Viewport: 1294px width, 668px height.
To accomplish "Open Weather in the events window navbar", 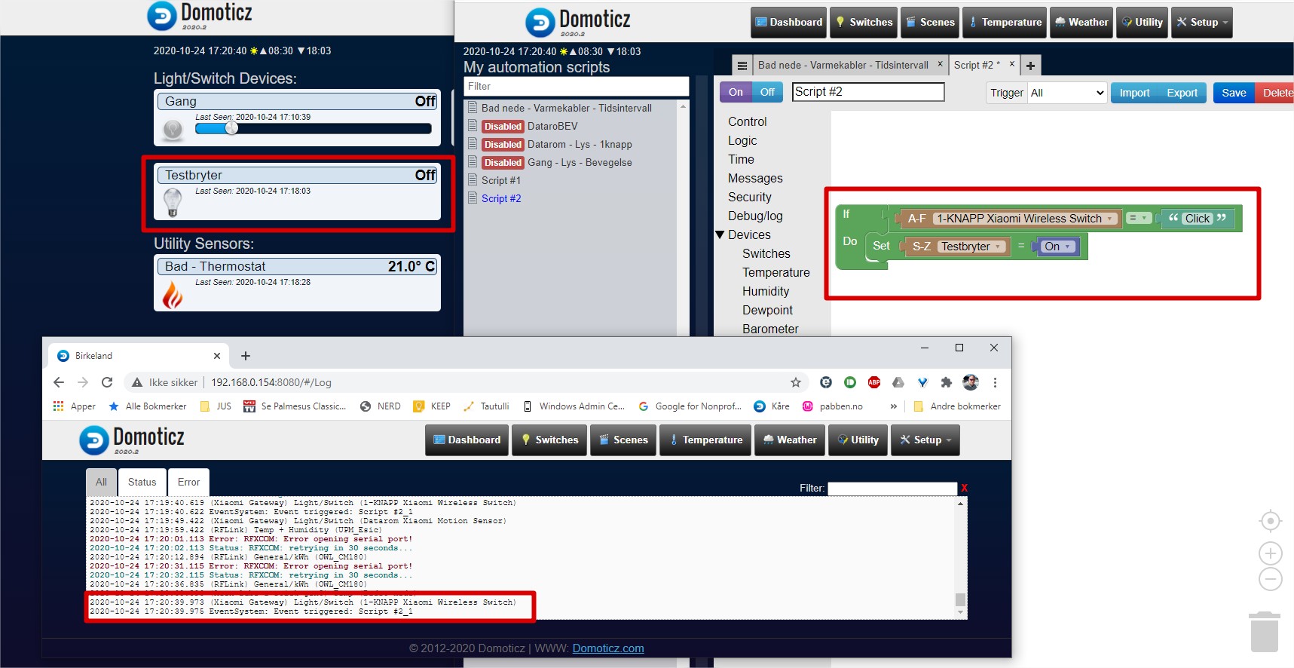I will pyautogui.click(x=1080, y=23).
